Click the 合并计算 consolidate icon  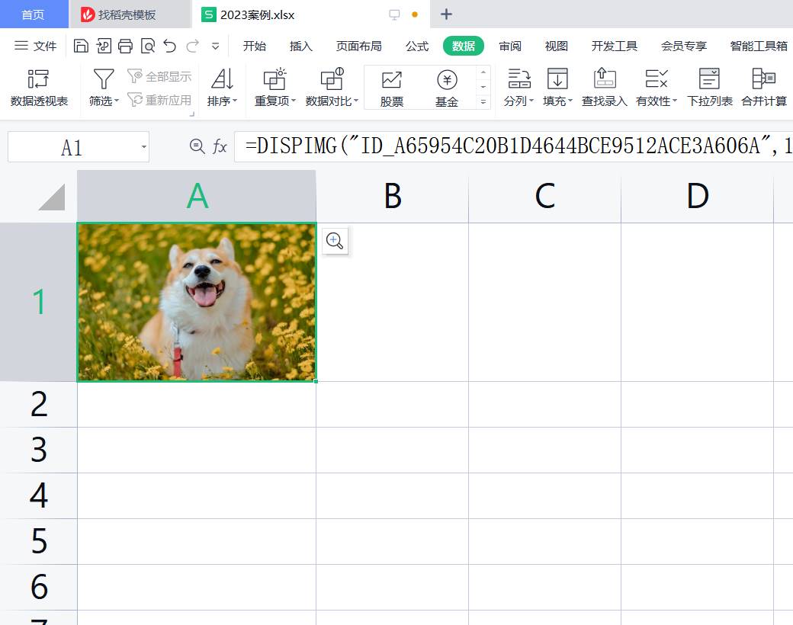tap(764, 79)
